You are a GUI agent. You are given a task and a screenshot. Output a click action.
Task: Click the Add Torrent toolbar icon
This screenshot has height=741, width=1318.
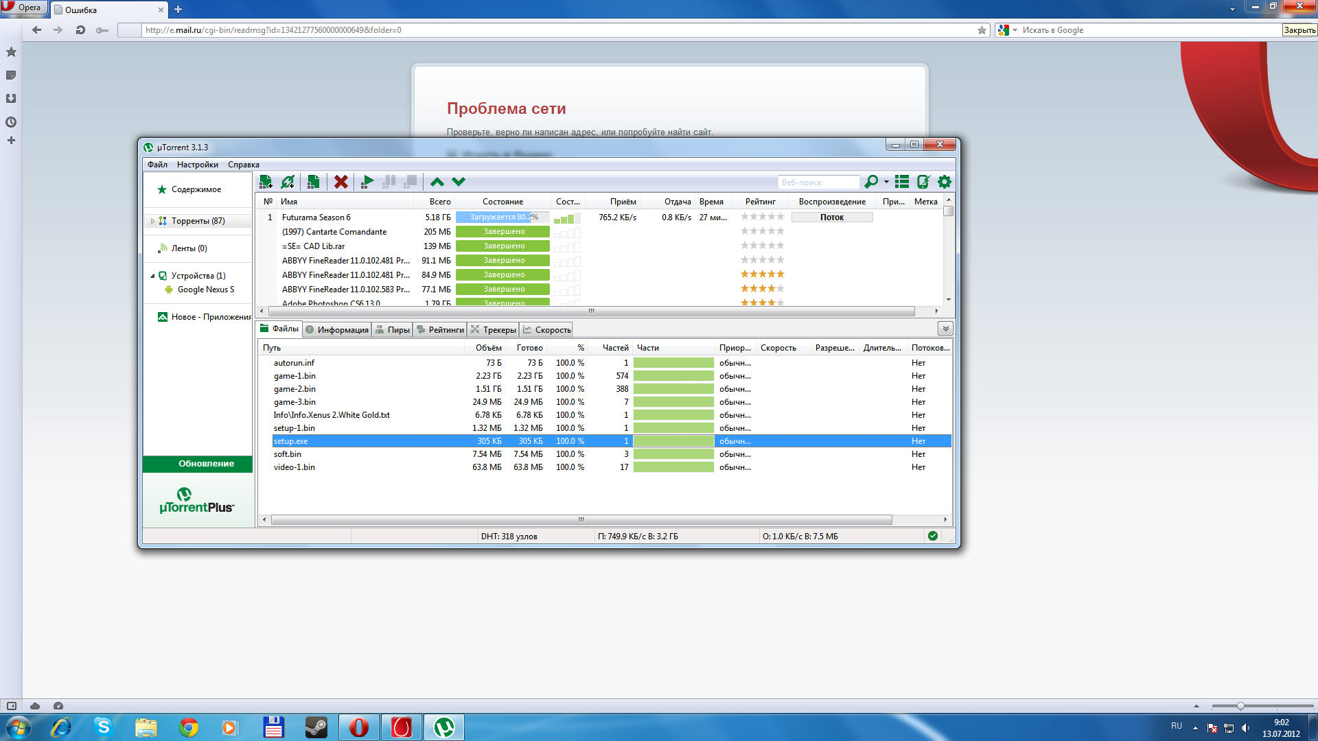point(266,182)
